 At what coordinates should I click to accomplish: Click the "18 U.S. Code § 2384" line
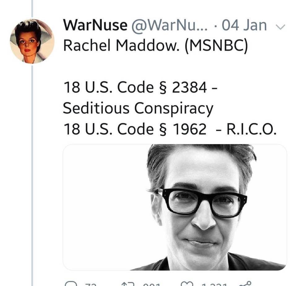click(136, 88)
